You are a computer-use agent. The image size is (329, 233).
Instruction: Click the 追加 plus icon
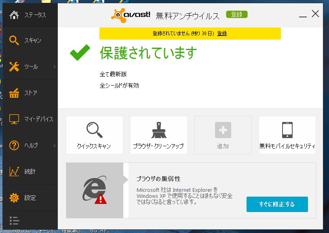[x=223, y=130]
